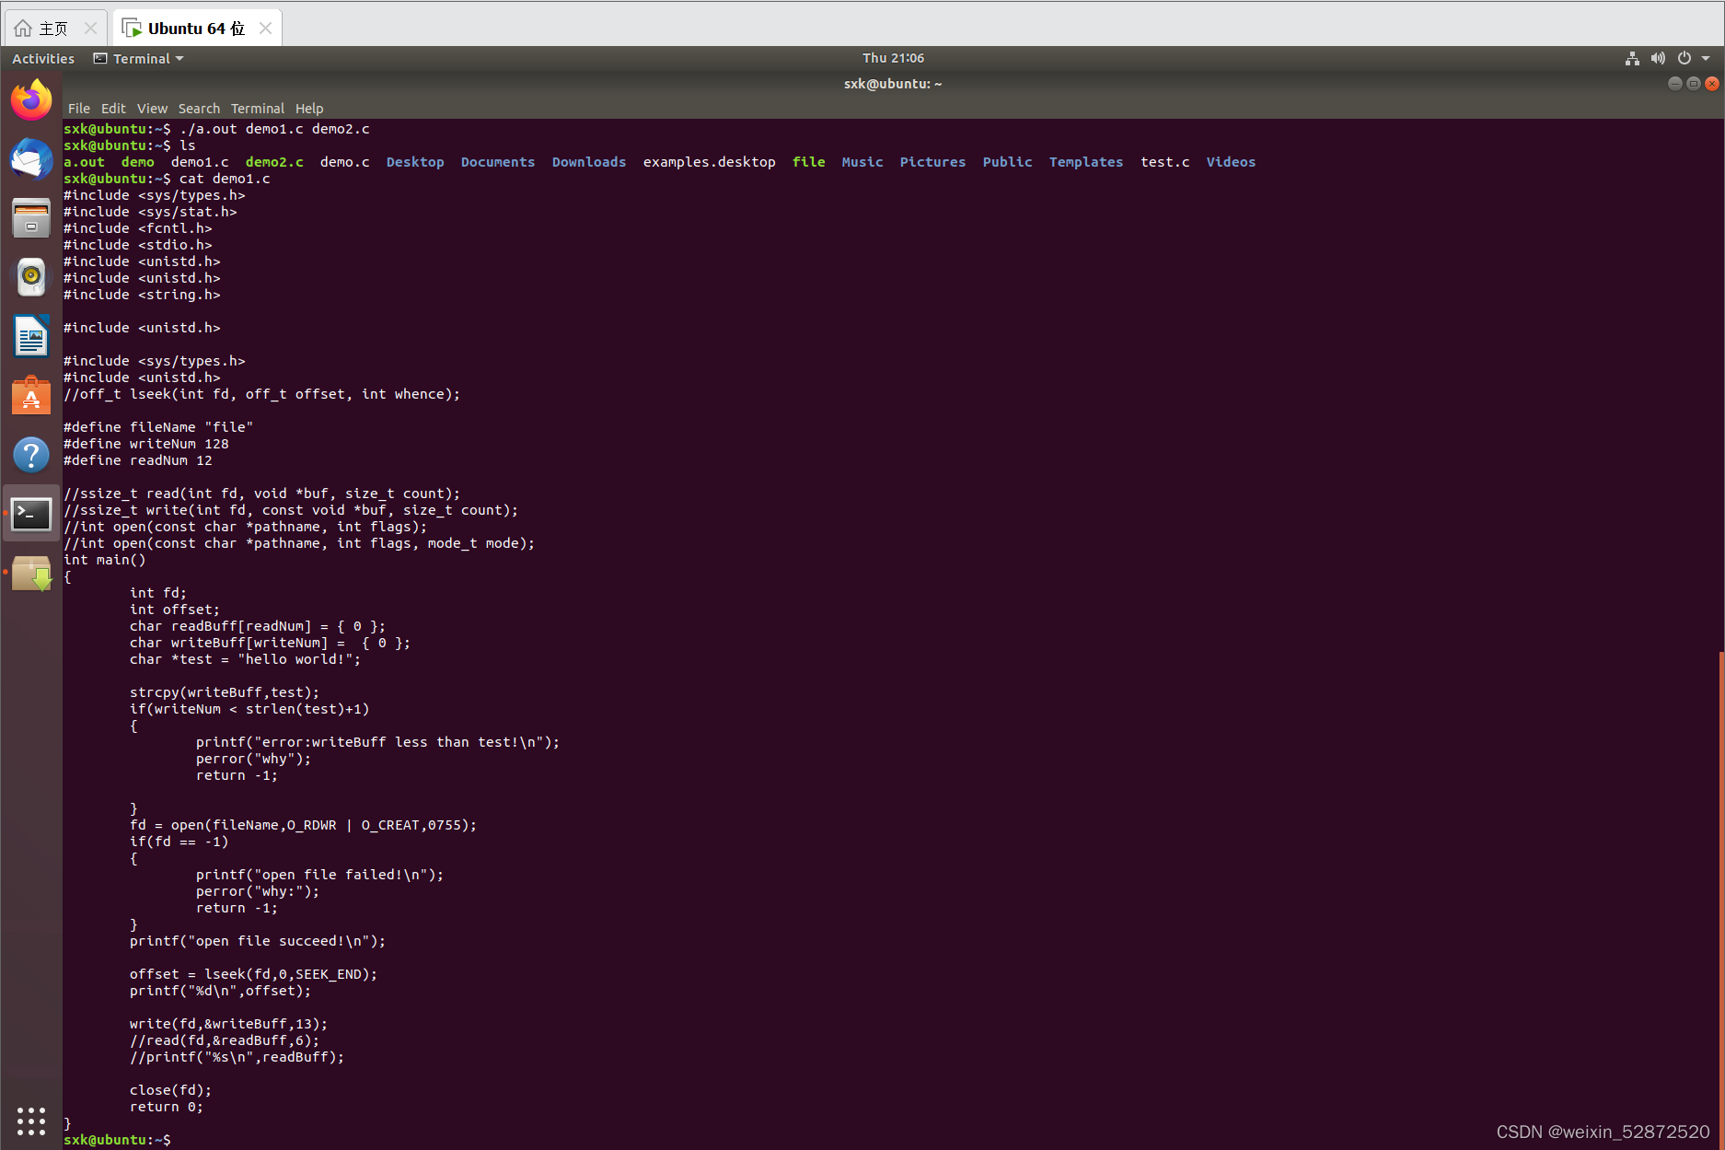The width and height of the screenshot is (1725, 1150).
Task: Launch LibreOffice Writer from the dock
Action: coord(31,336)
